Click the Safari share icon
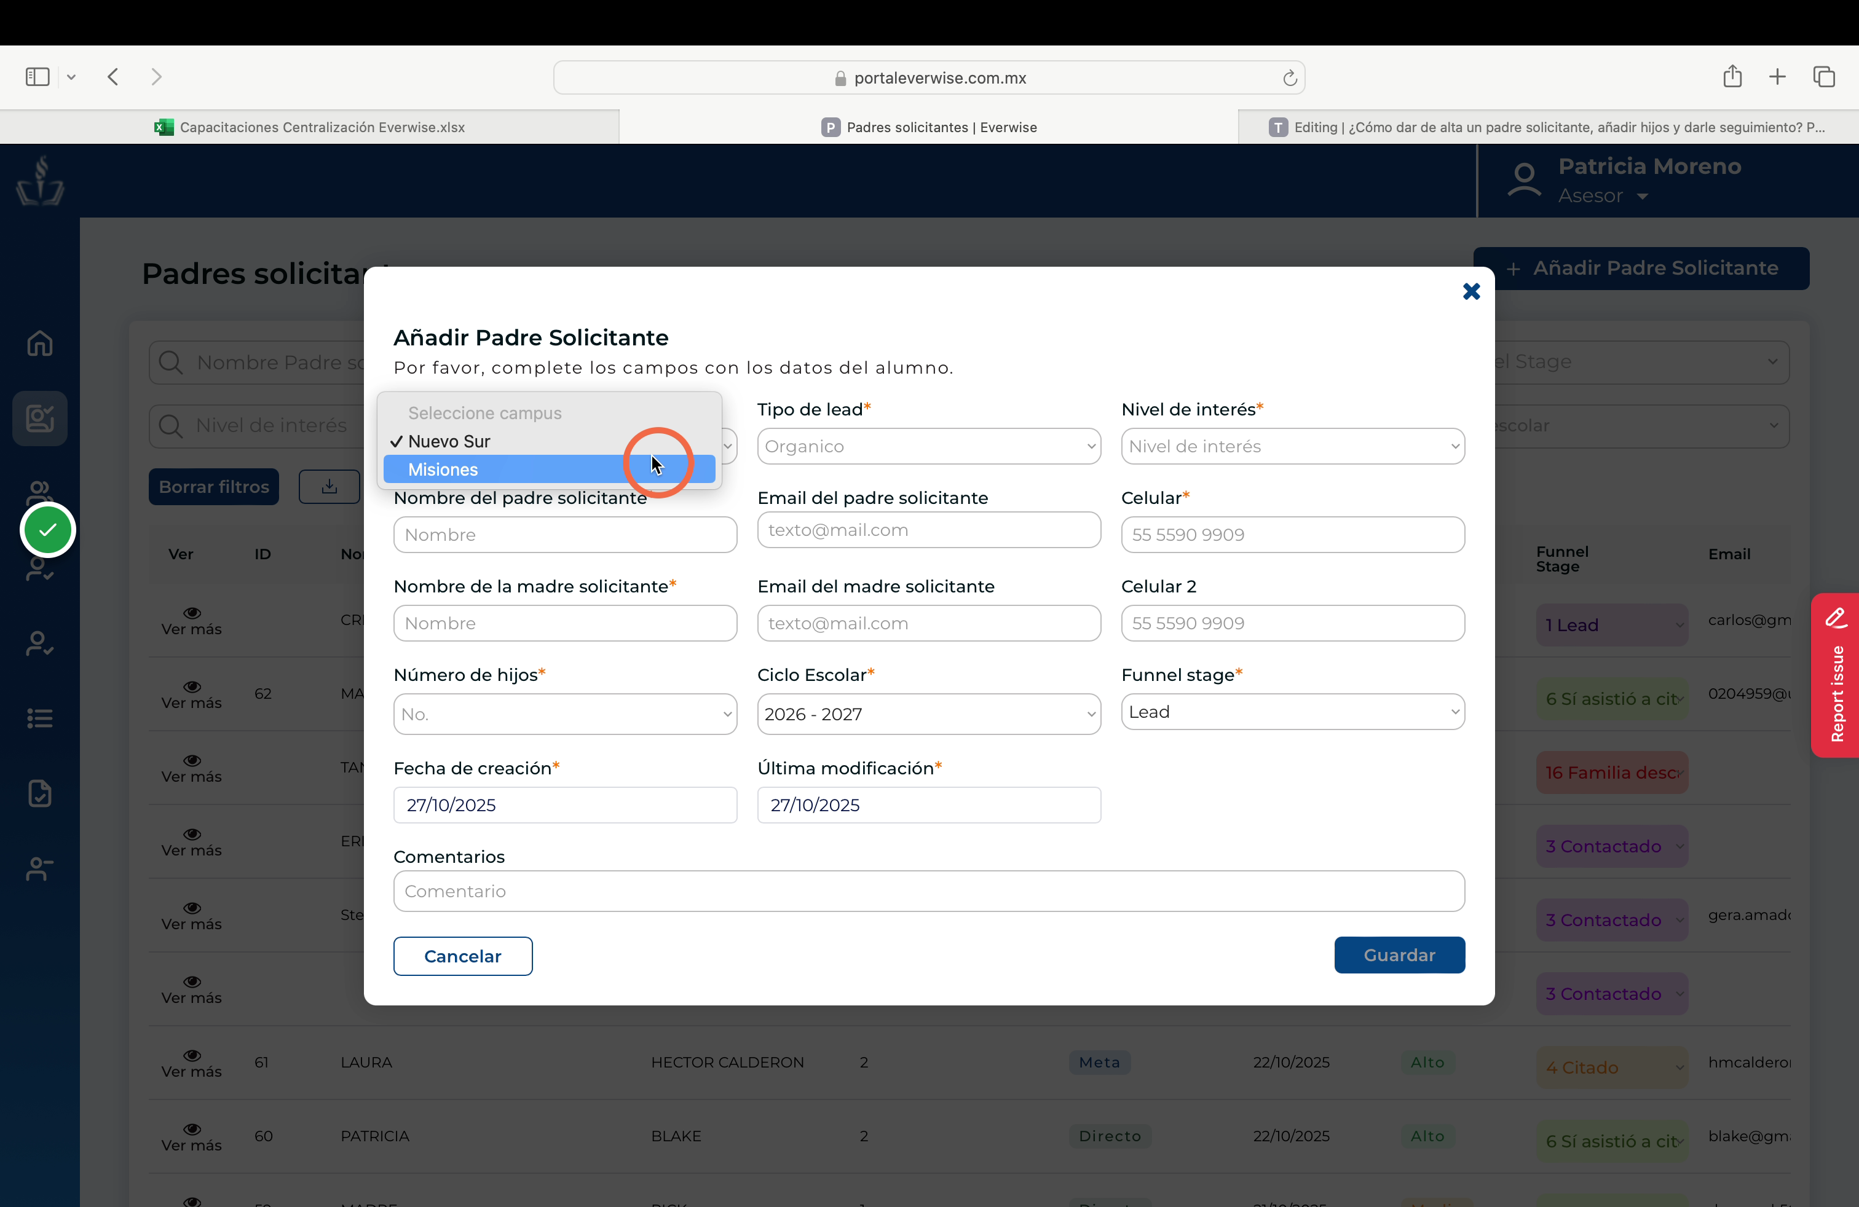Viewport: 1859px width, 1207px height. click(1732, 76)
